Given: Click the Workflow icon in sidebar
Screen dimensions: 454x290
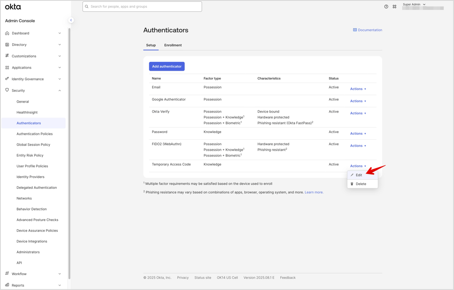Looking at the screenshot, I should pos(7,274).
